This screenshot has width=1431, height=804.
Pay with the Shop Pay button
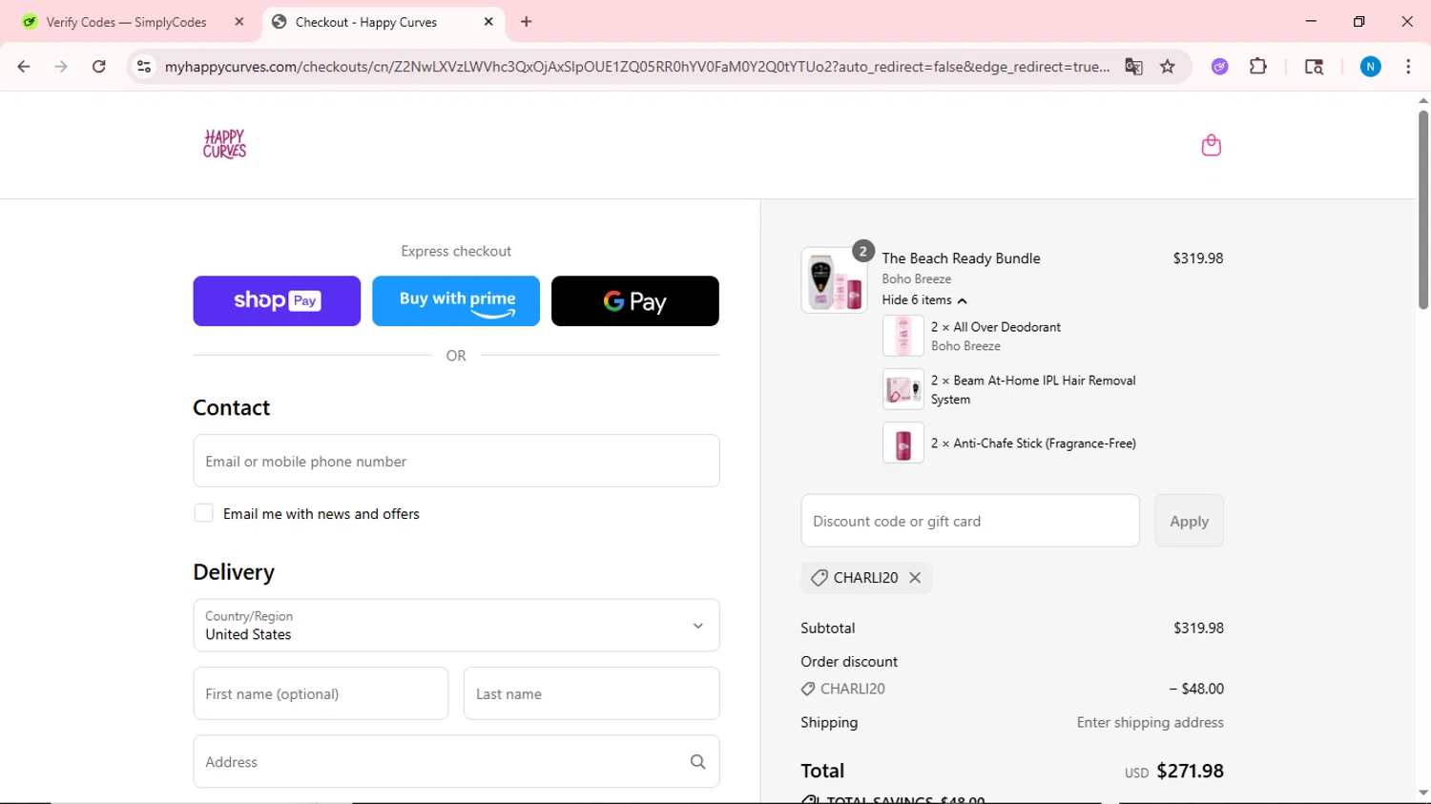pyautogui.click(x=277, y=301)
